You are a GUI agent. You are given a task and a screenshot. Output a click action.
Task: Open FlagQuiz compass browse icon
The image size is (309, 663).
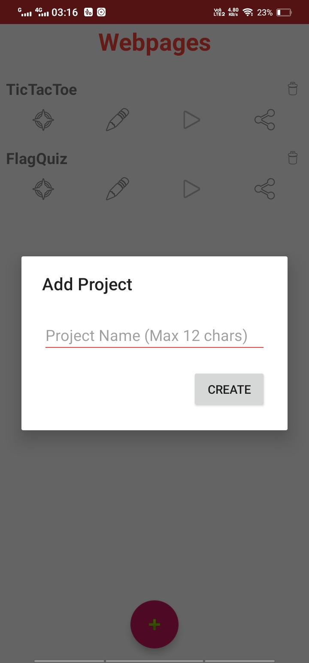click(43, 189)
